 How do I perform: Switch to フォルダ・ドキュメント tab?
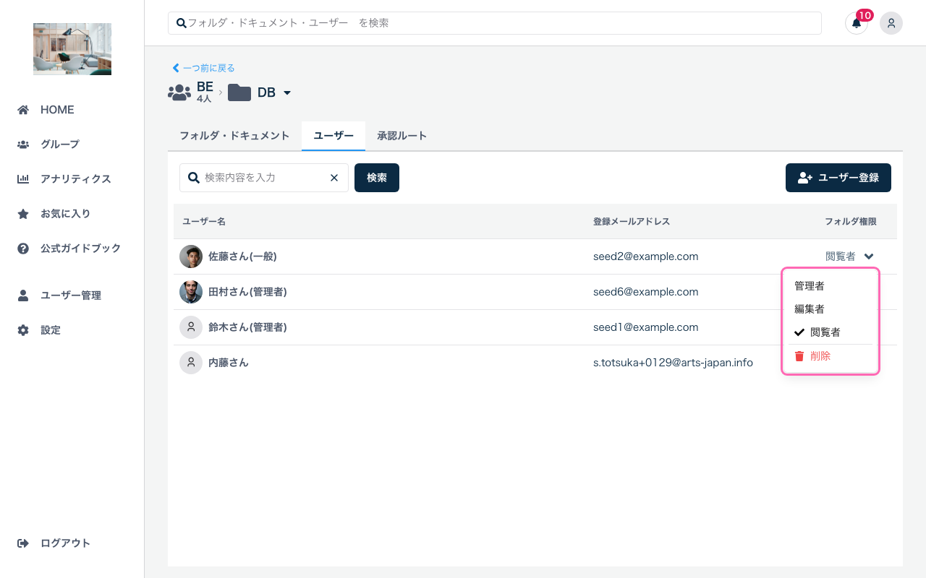tap(234, 136)
